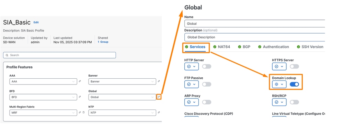The width and height of the screenshot is (343, 130).
Task: Click the magnifier icon in Search box
Action: (7, 55)
